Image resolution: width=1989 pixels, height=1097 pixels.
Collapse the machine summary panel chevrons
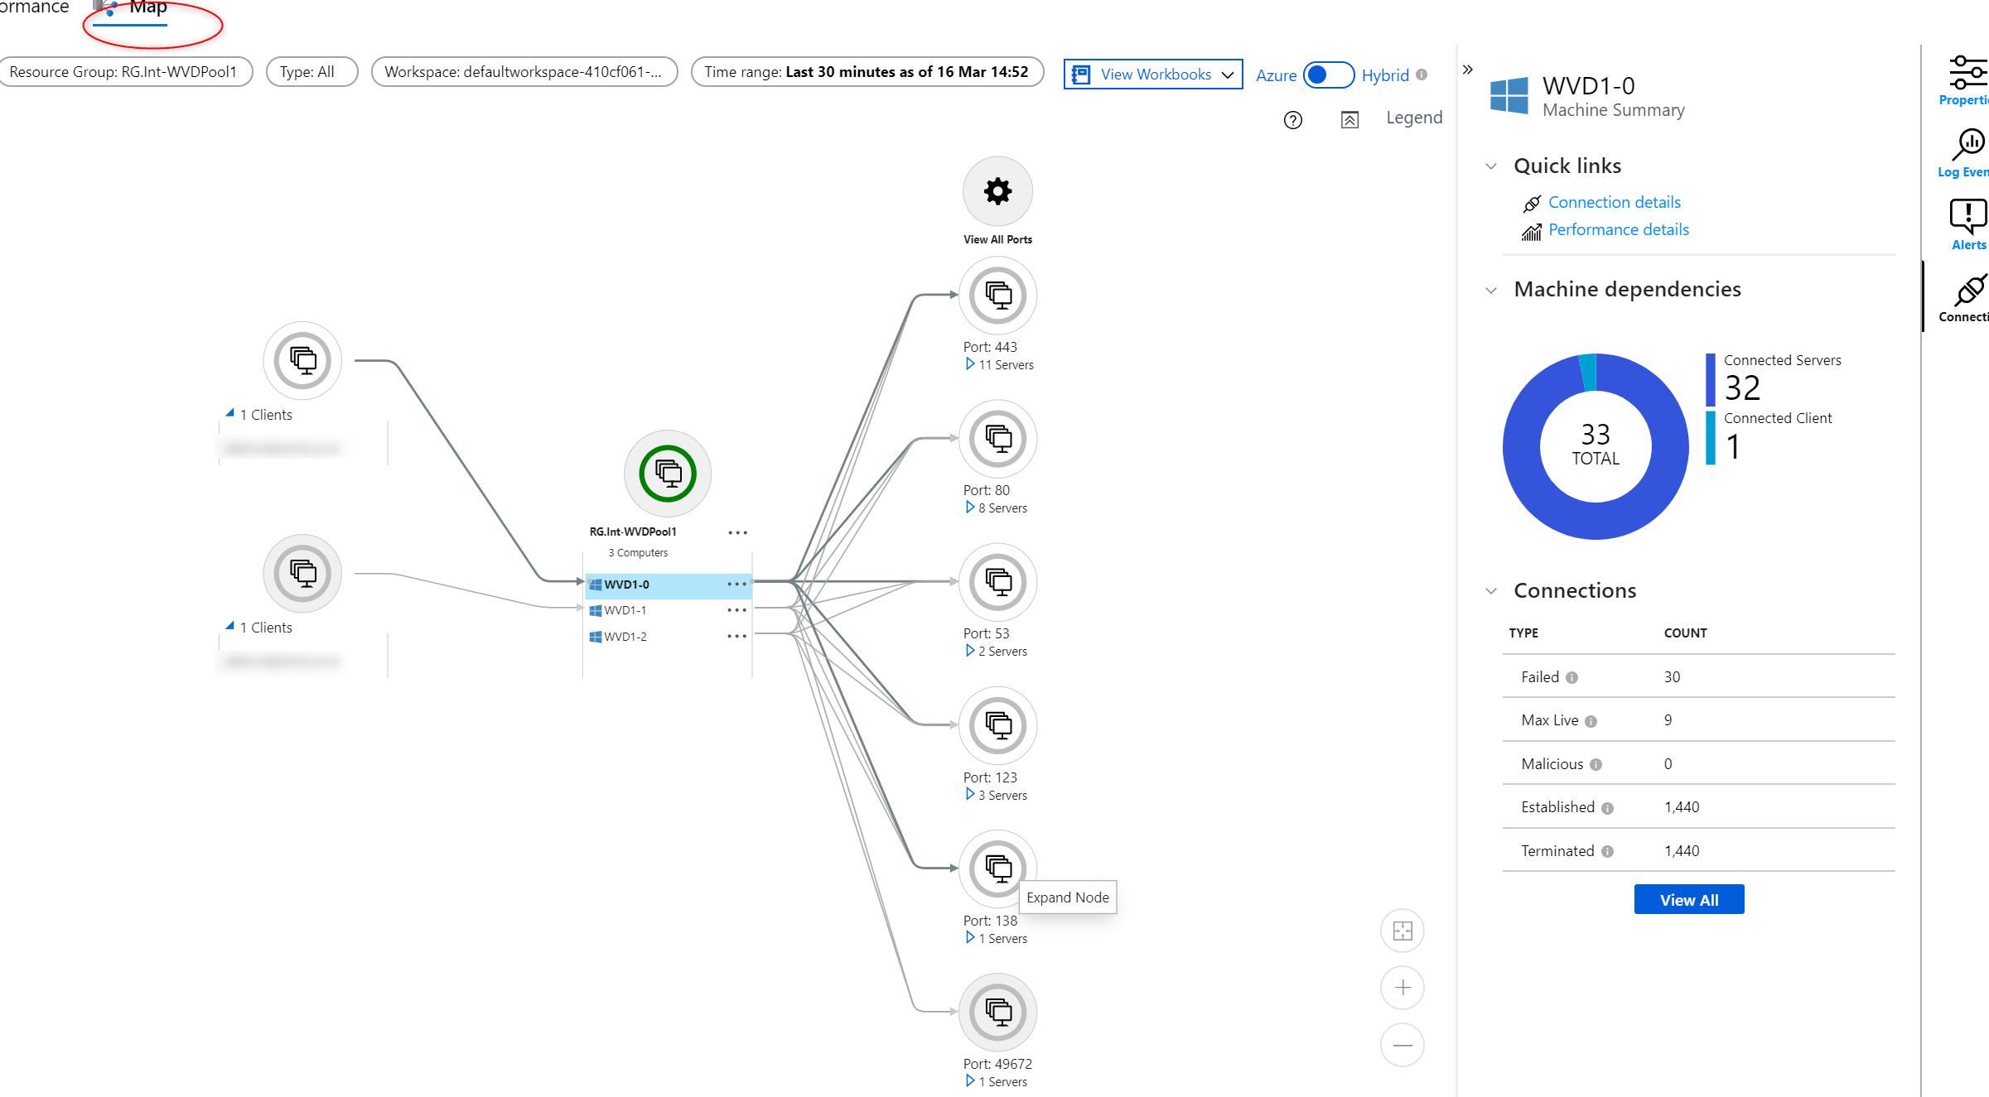coord(1467,70)
